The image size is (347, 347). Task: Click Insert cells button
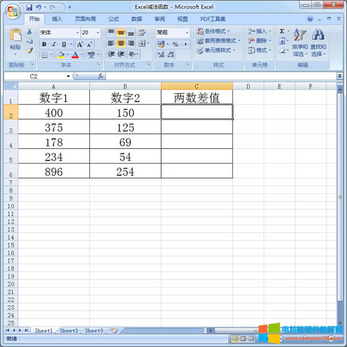[259, 31]
